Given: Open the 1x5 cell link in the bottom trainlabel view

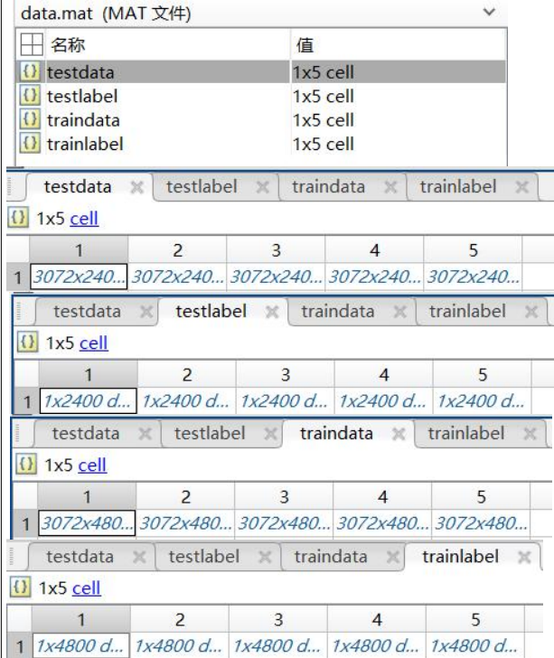Looking at the screenshot, I should pos(86,588).
